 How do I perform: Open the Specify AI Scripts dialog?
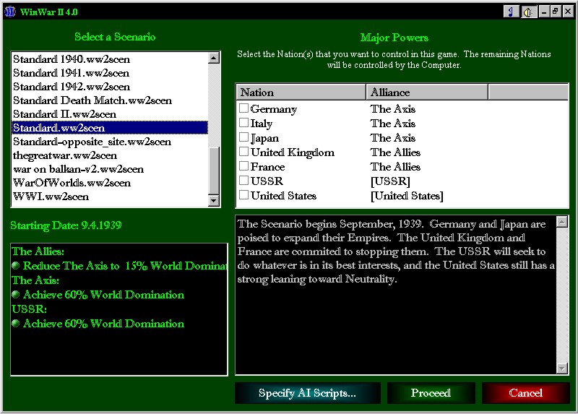[x=308, y=393]
